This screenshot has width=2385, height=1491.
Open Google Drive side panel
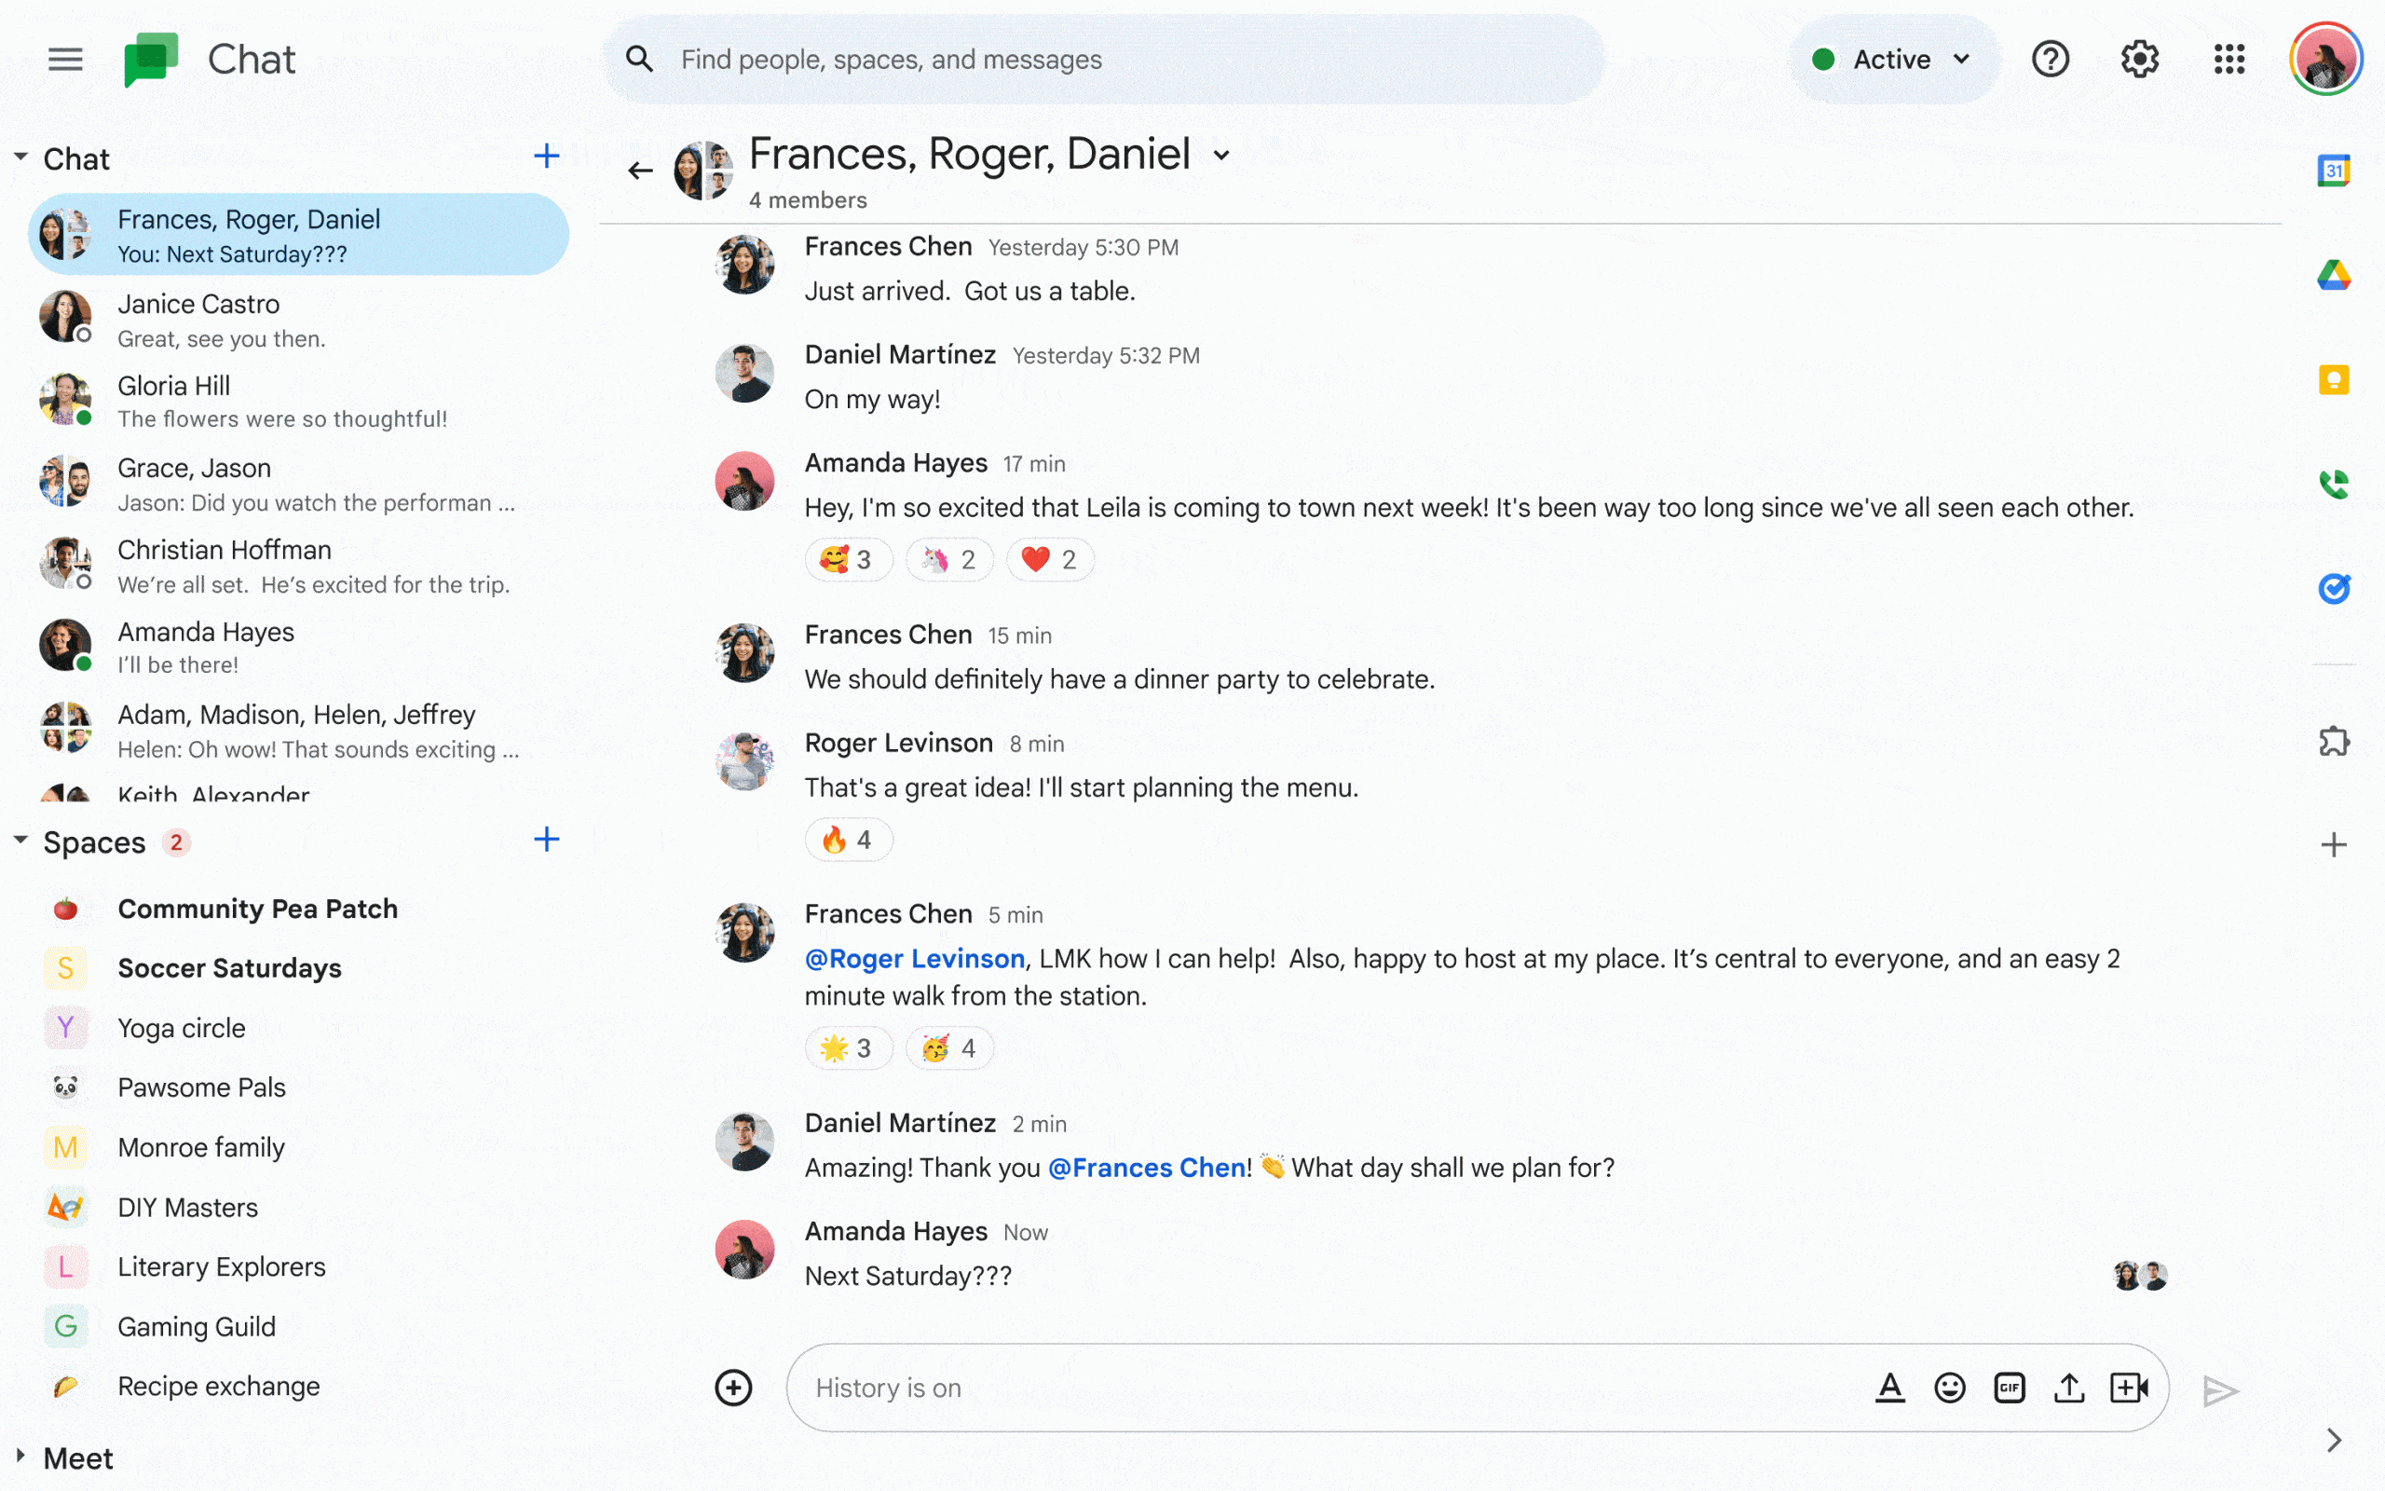pos(2333,275)
